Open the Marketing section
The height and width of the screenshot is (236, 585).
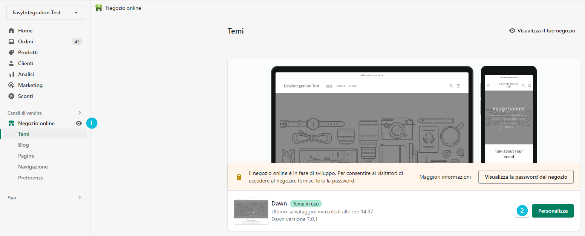point(30,85)
